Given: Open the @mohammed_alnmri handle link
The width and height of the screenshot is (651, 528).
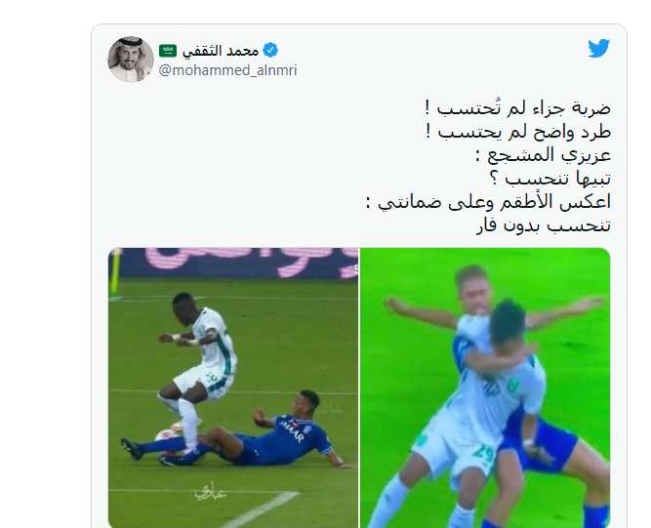Looking at the screenshot, I should [228, 70].
